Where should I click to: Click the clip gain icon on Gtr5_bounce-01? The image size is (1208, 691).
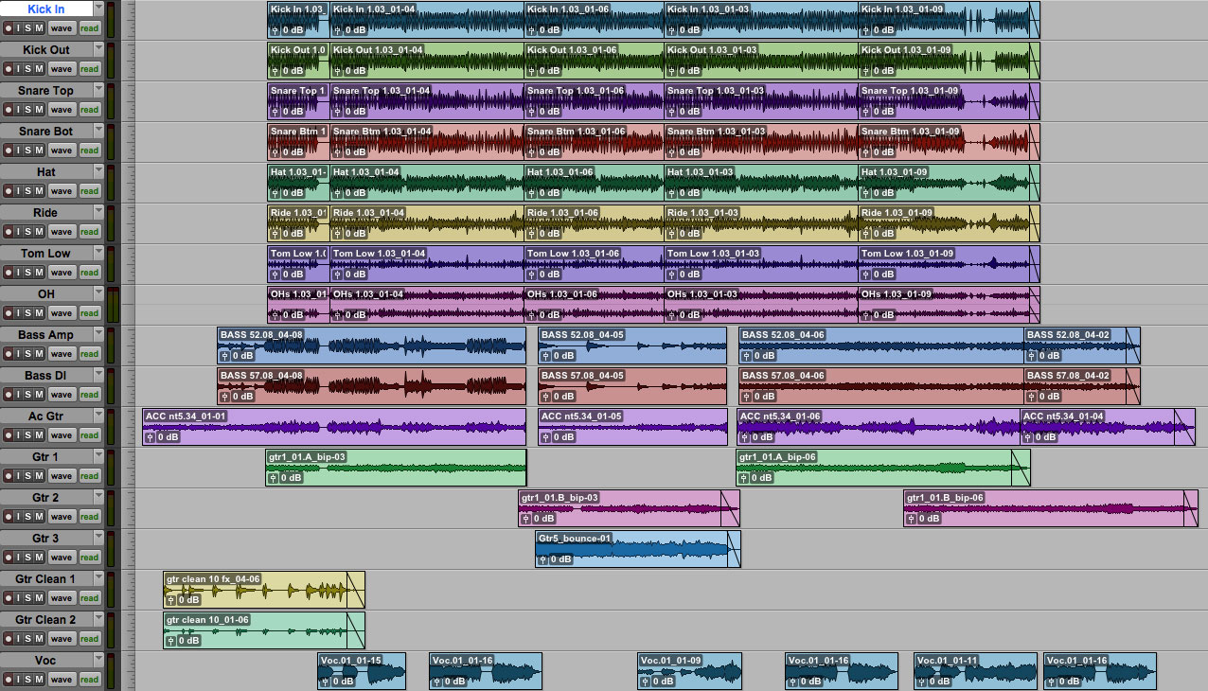pyautogui.click(x=542, y=558)
